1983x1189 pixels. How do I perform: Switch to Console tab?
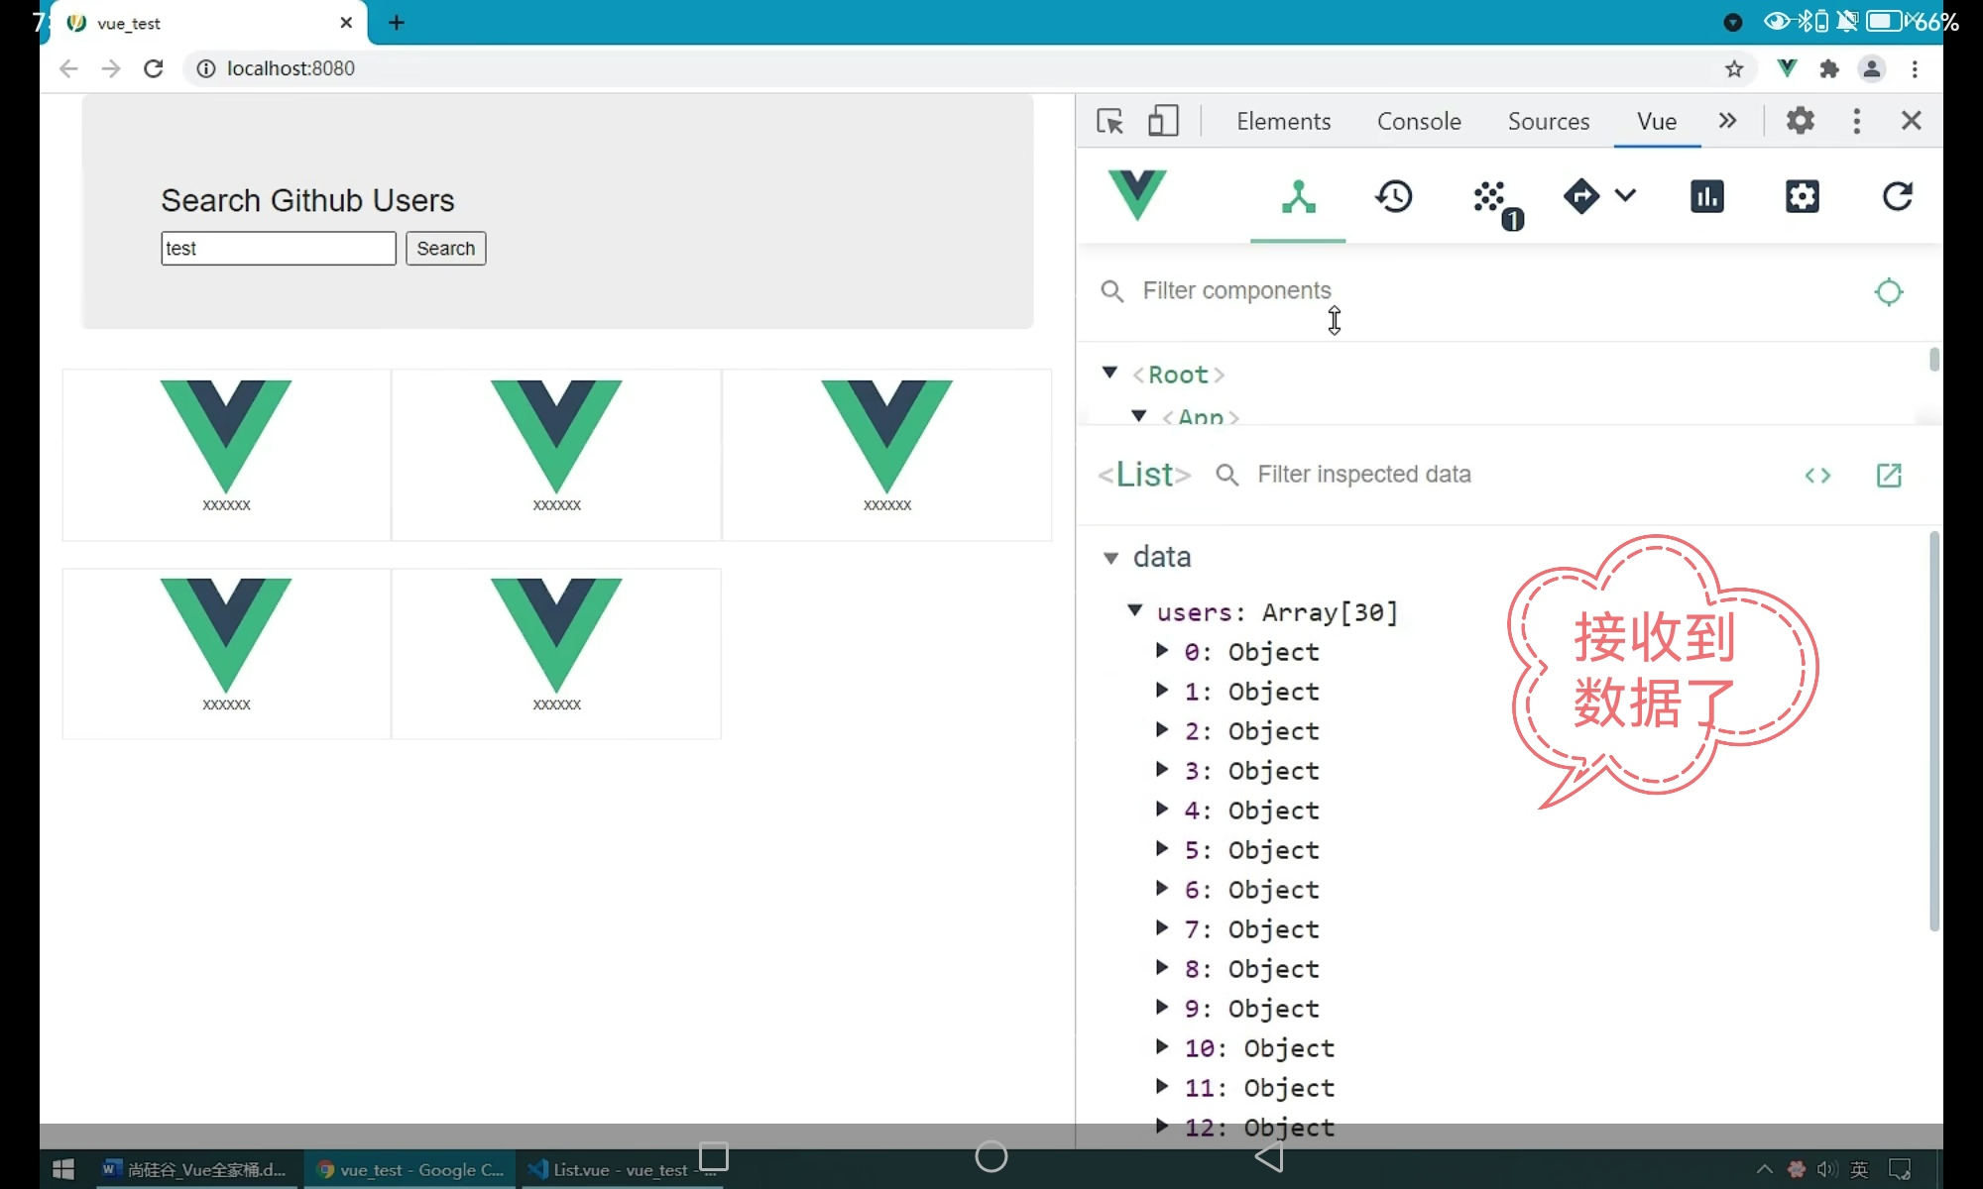(1419, 121)
